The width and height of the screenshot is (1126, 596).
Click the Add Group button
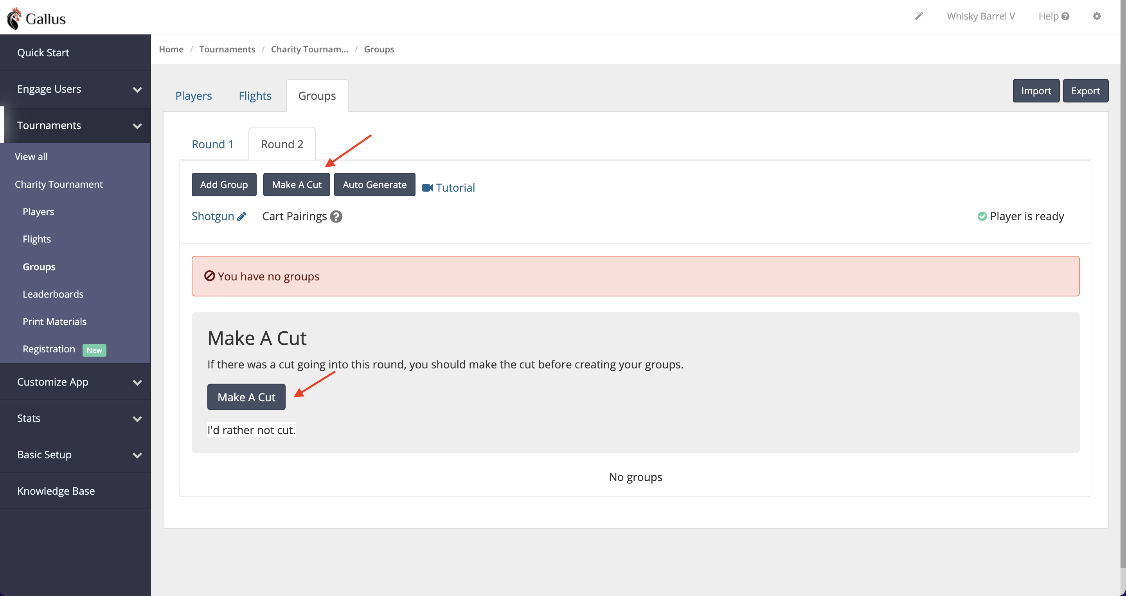224,185
